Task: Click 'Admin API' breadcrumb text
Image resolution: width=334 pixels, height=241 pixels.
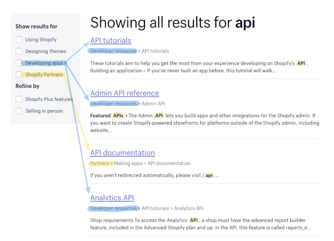Action: 153,104
